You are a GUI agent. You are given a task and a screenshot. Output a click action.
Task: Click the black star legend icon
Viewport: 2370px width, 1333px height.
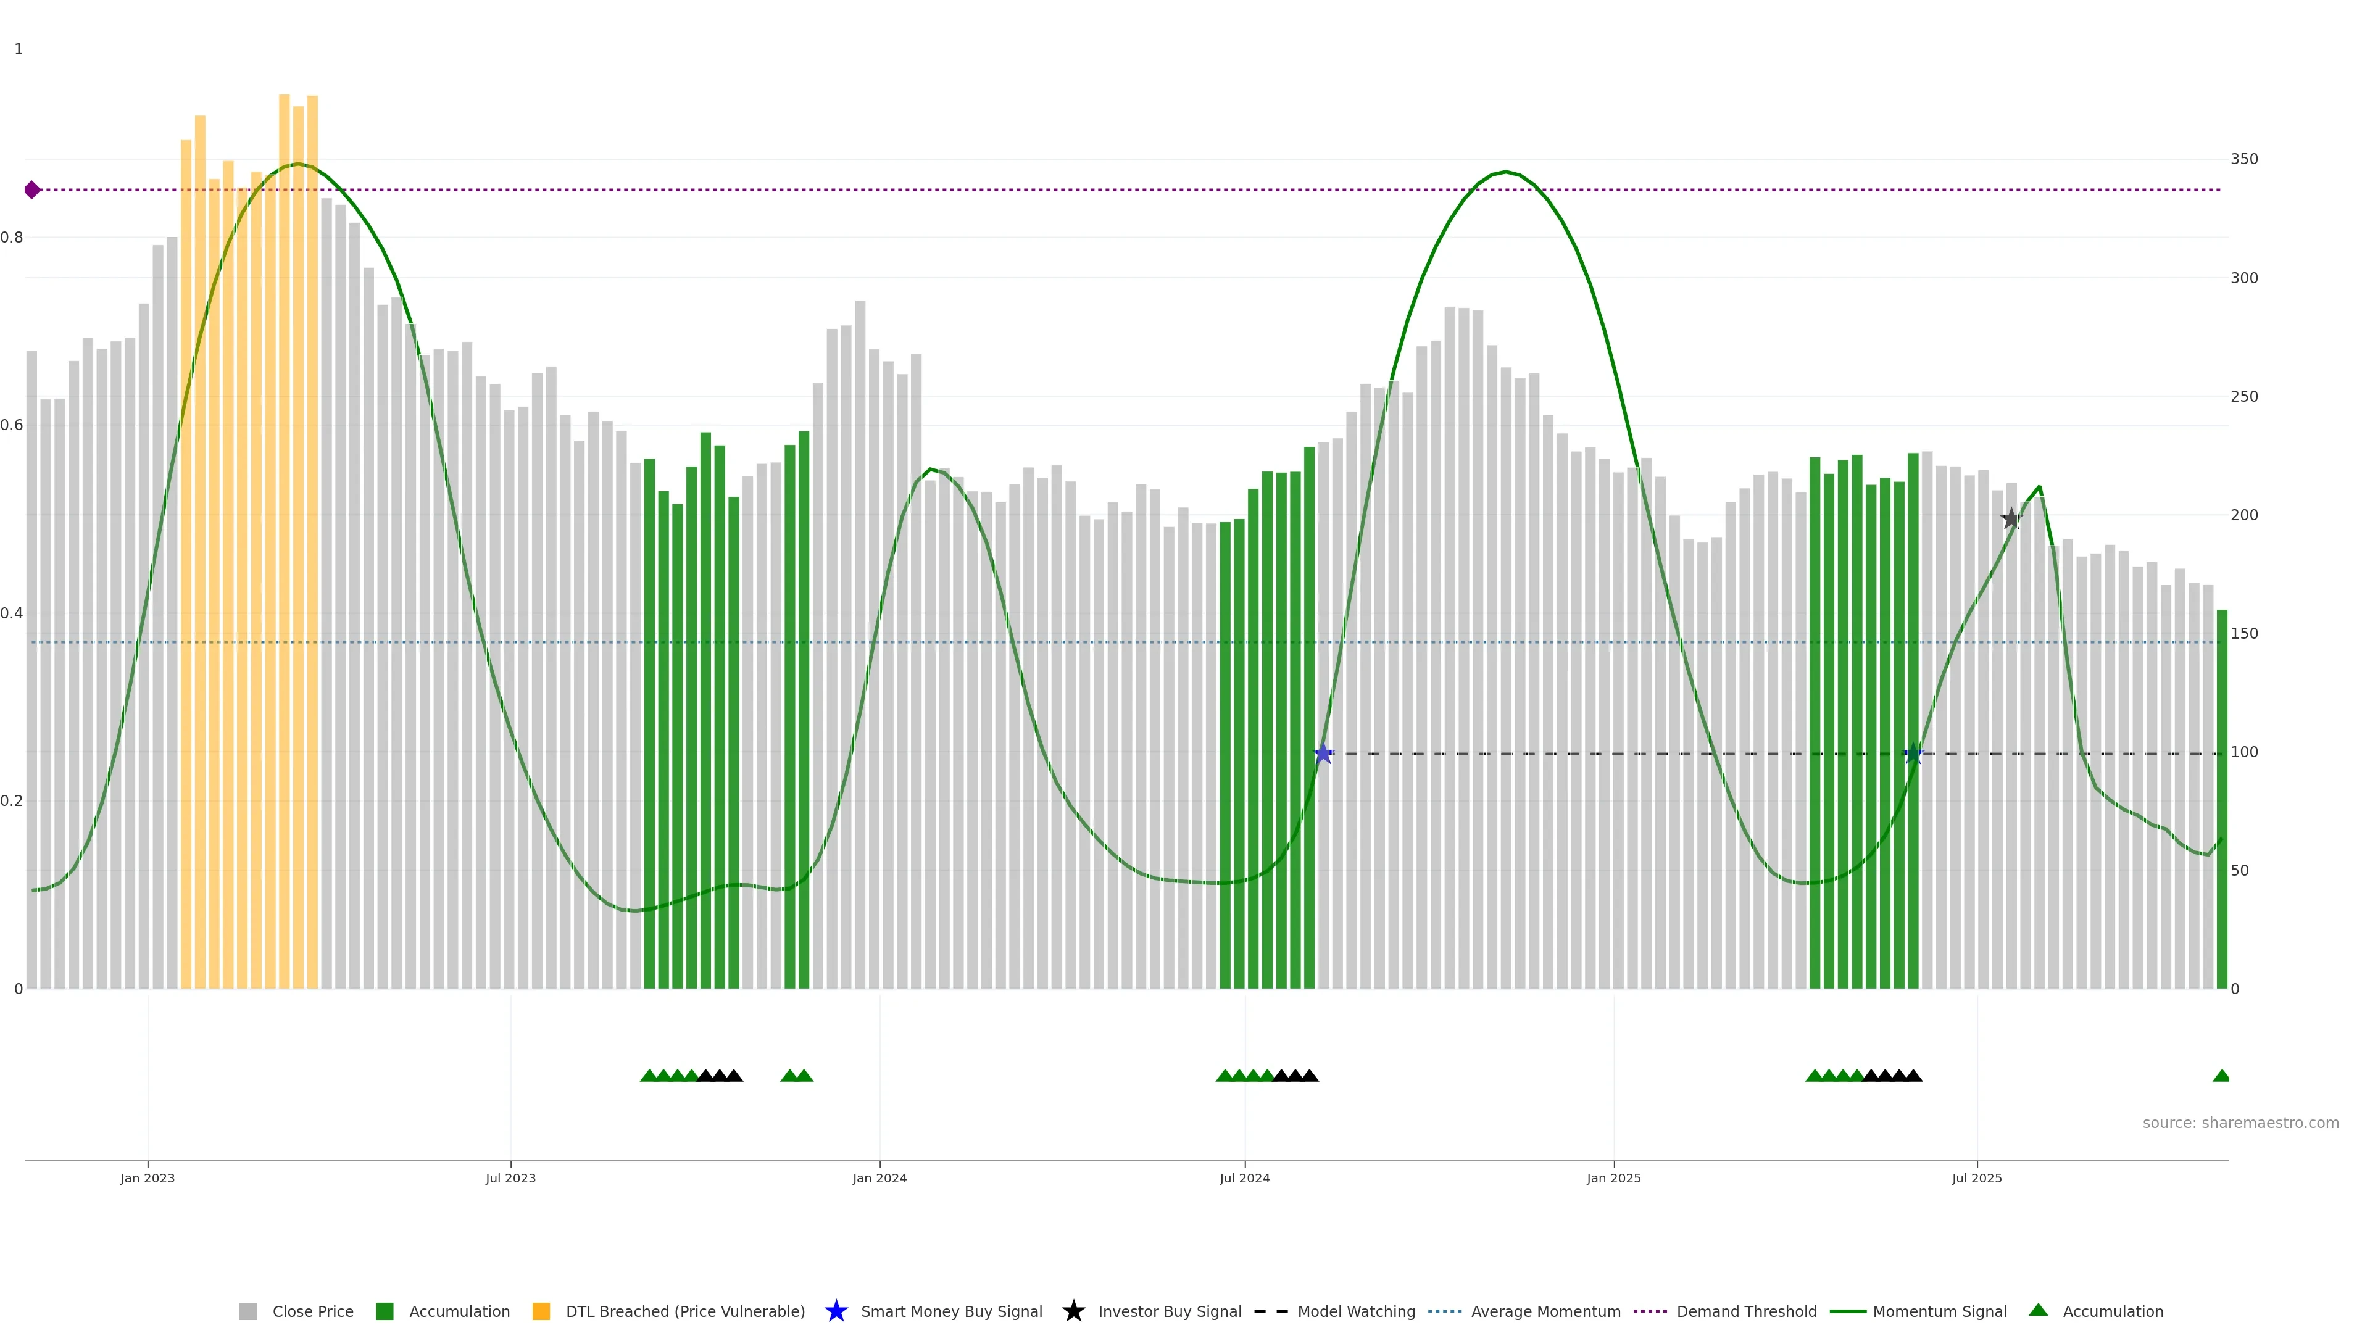pos(1073,1311)
